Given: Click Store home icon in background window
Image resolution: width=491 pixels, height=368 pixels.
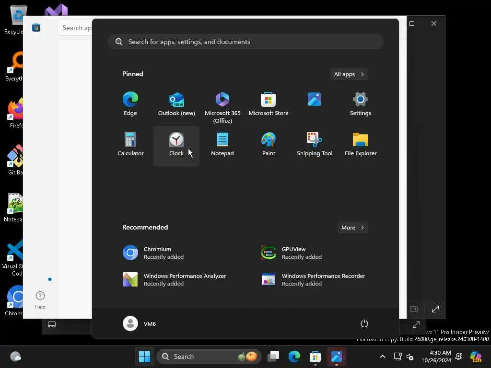Looking at the screenshot, I should 36,27.
